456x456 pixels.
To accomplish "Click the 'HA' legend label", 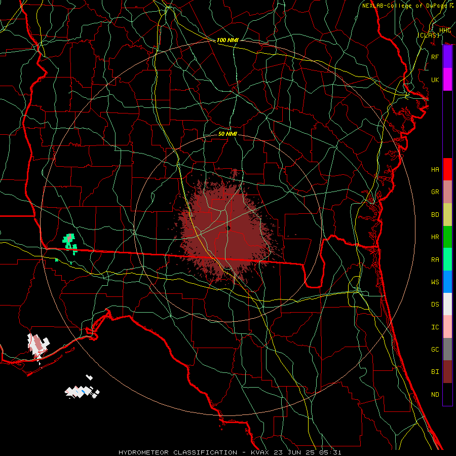I will point(435,170).
